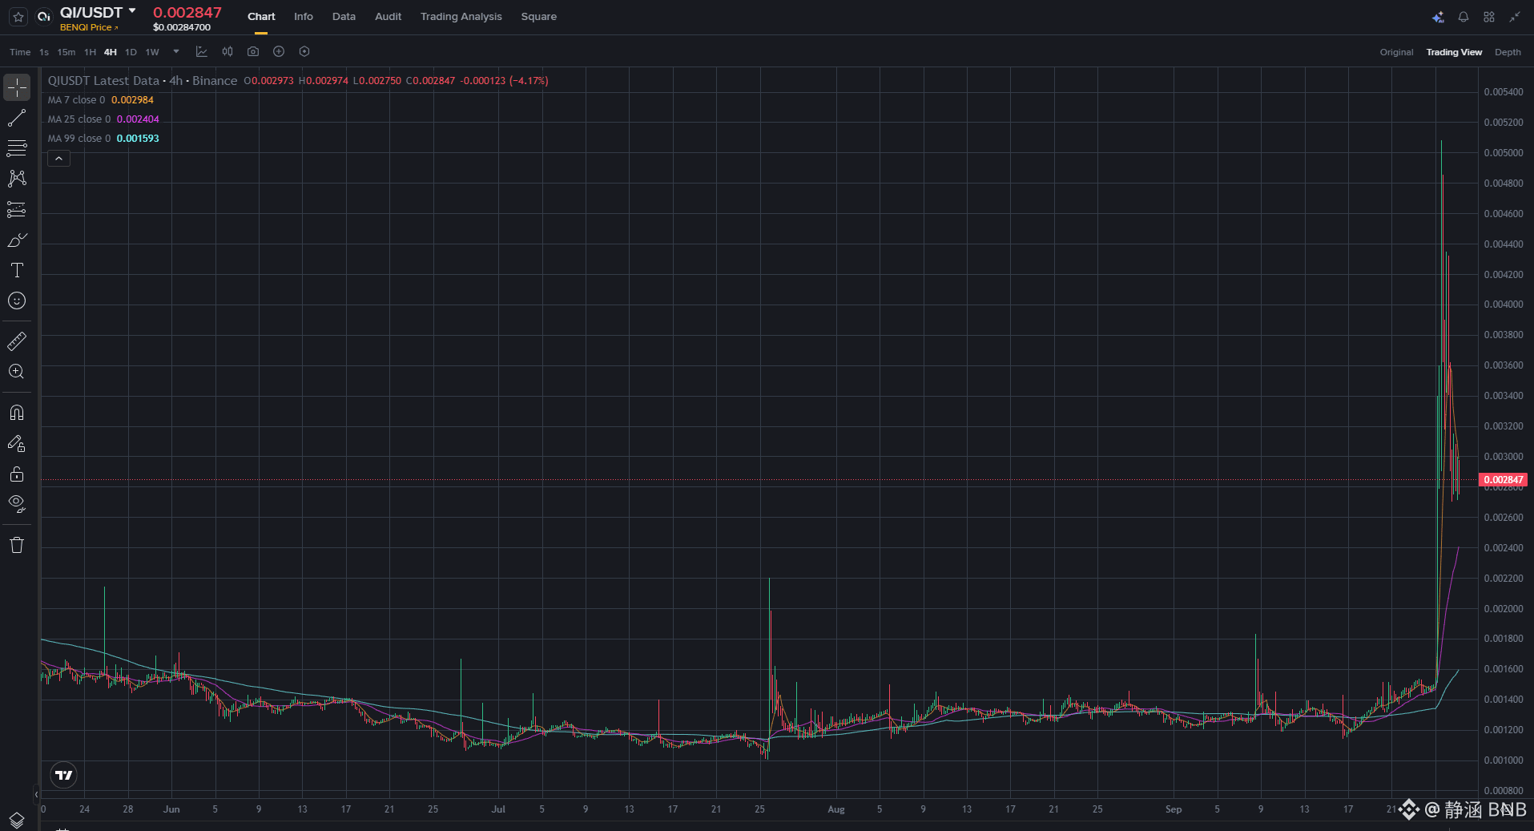1534x831 pixels.
Task: Select the 1D time interval
Action: [x=131, y=52]
